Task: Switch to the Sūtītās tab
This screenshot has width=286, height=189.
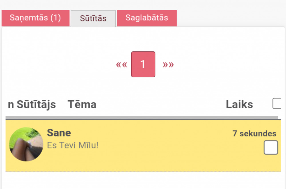Action: coord(93,19)
